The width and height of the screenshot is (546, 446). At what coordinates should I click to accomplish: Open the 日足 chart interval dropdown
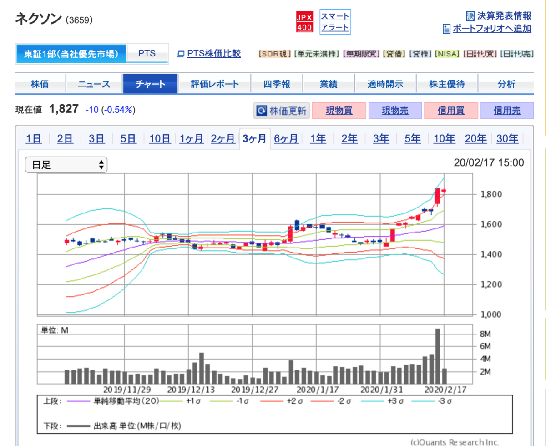[x=66, y=165]
